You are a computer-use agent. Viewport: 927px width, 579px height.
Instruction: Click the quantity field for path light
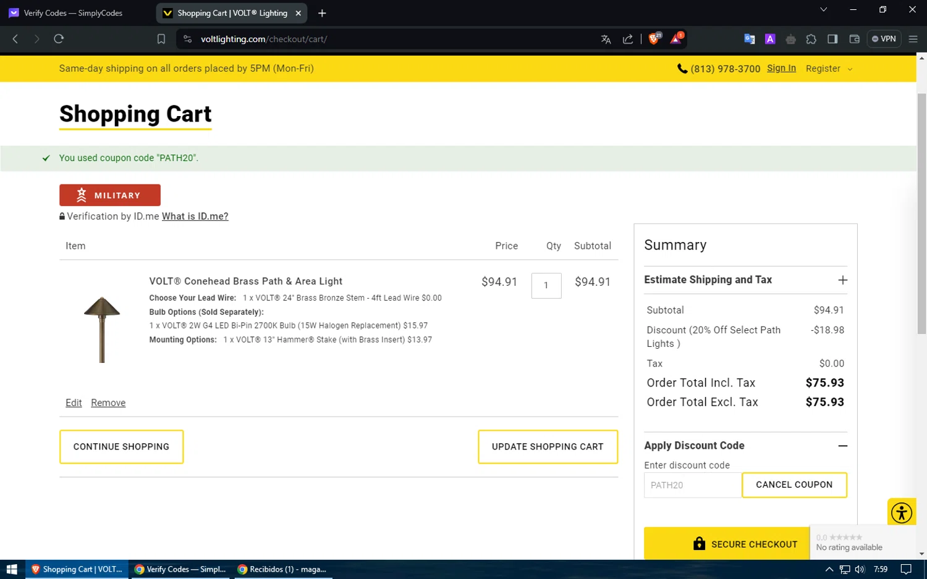tap(546, 286)
